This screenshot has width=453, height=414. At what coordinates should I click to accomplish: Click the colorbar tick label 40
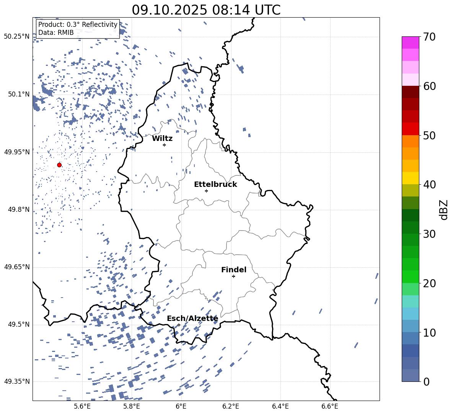tap(429, 185)
